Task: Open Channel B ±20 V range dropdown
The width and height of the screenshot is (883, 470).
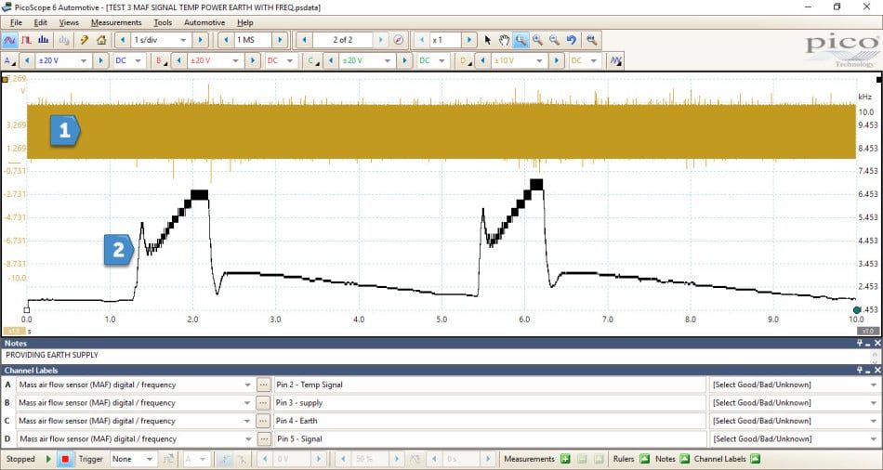Action: (235, 60)
